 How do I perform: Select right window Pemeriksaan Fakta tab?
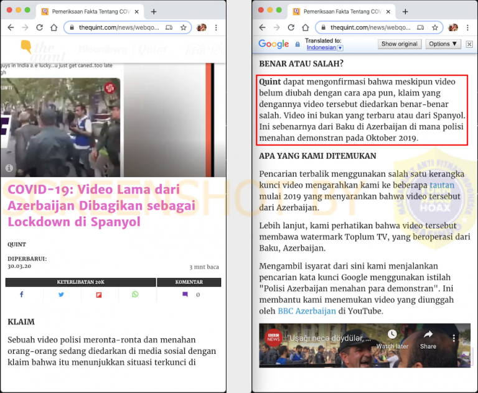[x=342, y=12]
